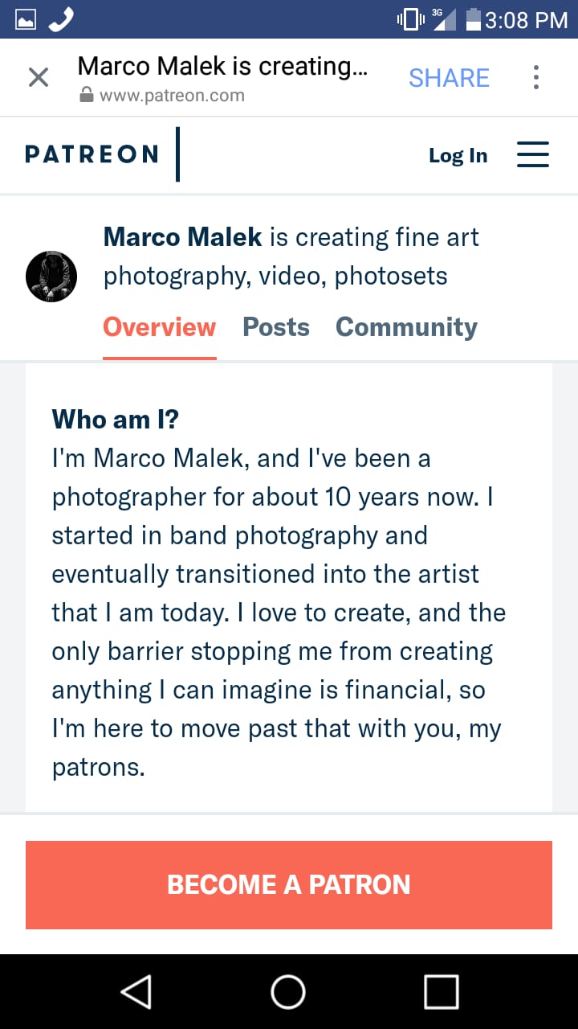Open the three-dot overflow menu
The width and height of the screenshot is (578, 1029).
tap(535, 77)
